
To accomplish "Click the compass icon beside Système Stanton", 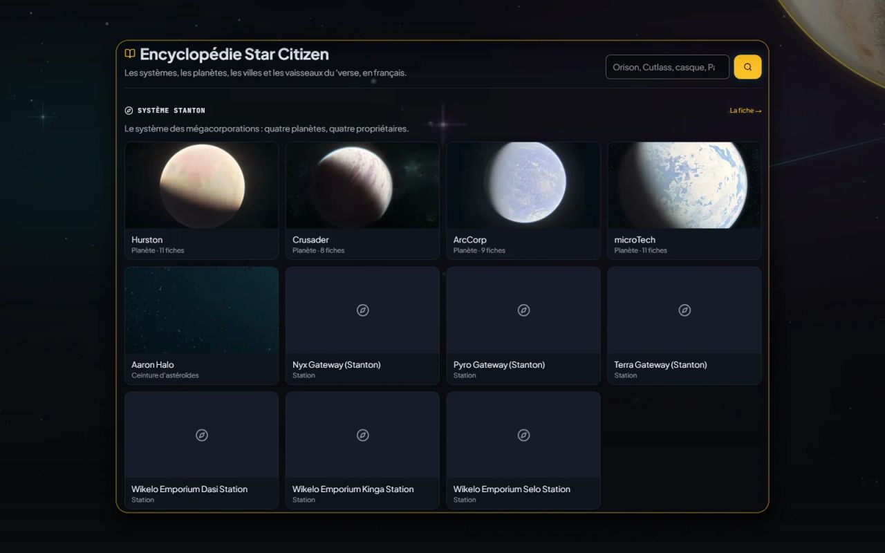I will 129,111.
